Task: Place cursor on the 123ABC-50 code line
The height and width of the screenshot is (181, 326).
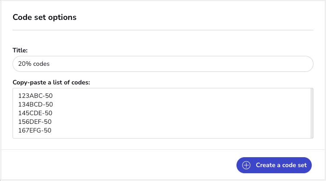Action: pyautogui.click(x=35, y=96)
